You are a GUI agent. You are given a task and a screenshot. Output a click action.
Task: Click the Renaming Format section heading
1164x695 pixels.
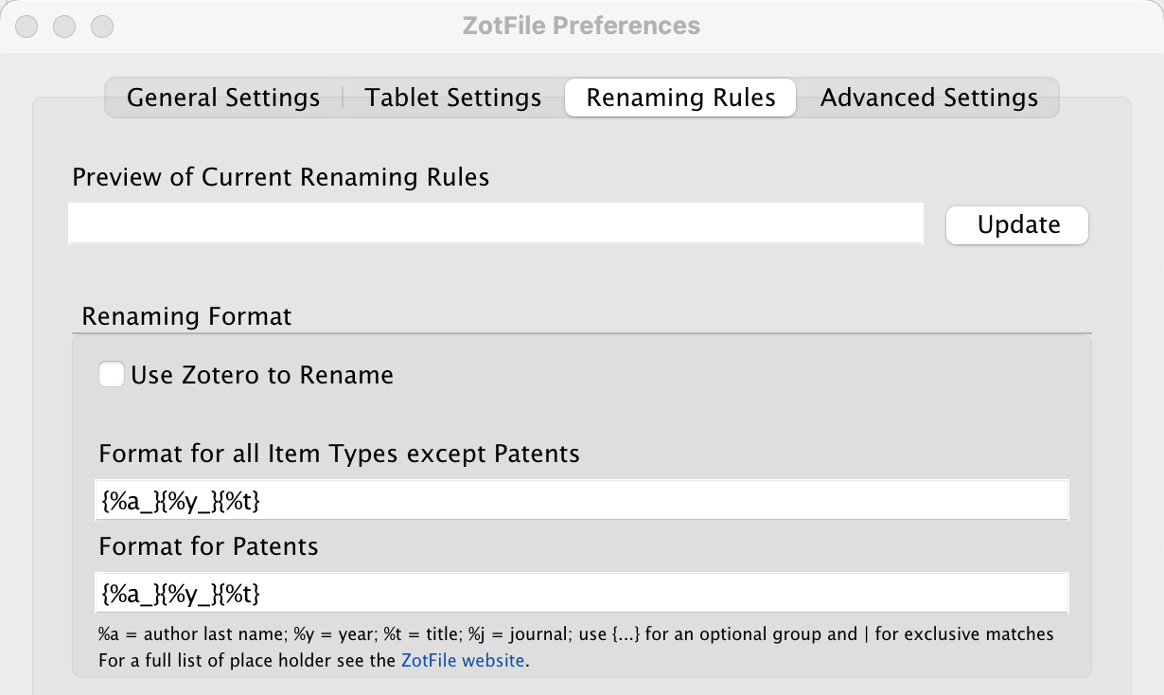click(x=186, y=316)
